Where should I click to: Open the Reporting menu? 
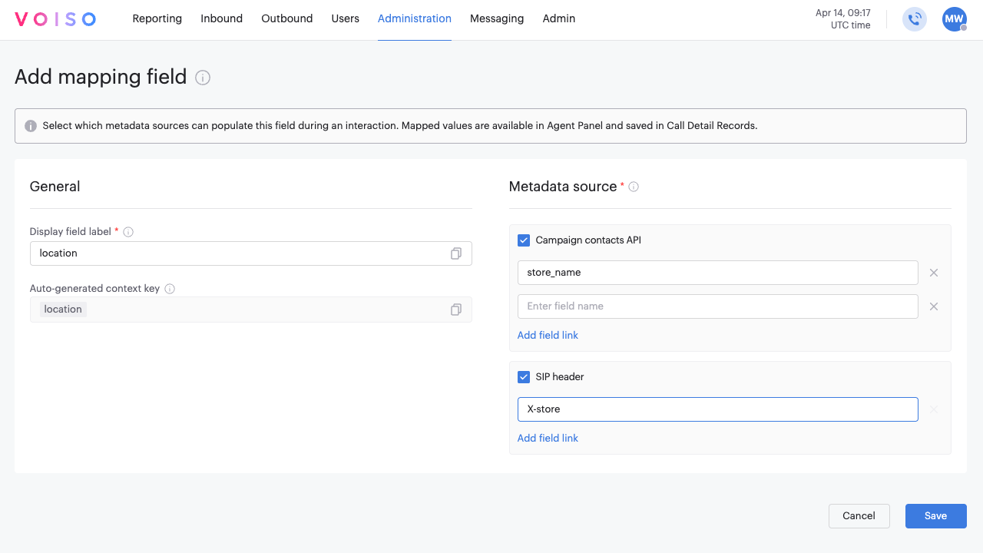tap(157, 18)
